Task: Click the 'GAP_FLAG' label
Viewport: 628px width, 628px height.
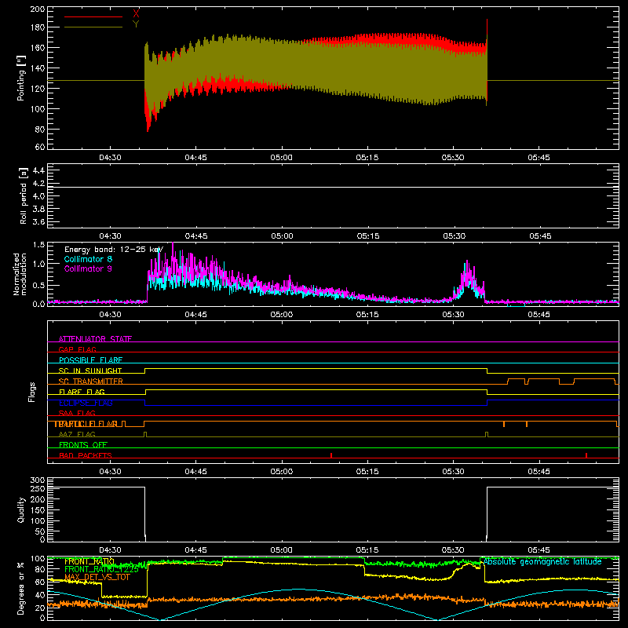Action: coord(77,349)
